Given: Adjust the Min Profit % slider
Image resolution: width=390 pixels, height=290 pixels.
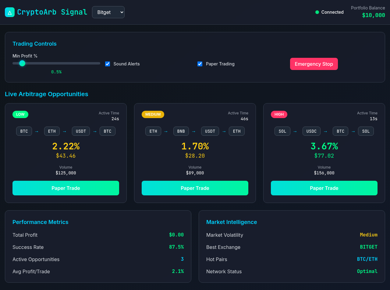Looking at the screenshot, I should point(22,63).
